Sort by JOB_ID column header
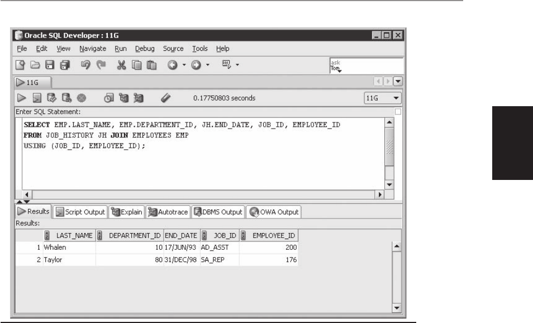This screenshot has width=533, height=323. tap(220, 235)
